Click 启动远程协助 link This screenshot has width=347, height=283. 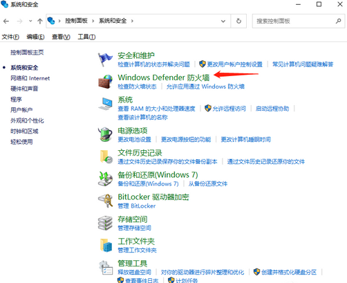272,109
